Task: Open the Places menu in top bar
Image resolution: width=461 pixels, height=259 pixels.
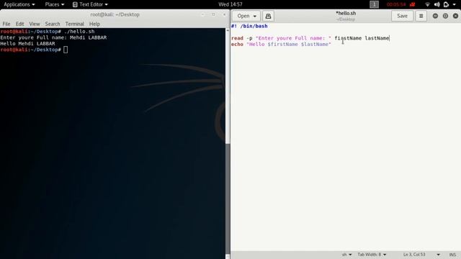Action: [55, 4]
